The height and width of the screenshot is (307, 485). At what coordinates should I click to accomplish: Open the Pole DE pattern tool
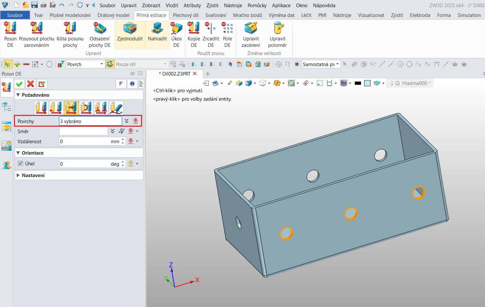(x=228, y=35)
